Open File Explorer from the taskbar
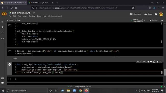The image size is (166, 93). [x=68, y=91]
